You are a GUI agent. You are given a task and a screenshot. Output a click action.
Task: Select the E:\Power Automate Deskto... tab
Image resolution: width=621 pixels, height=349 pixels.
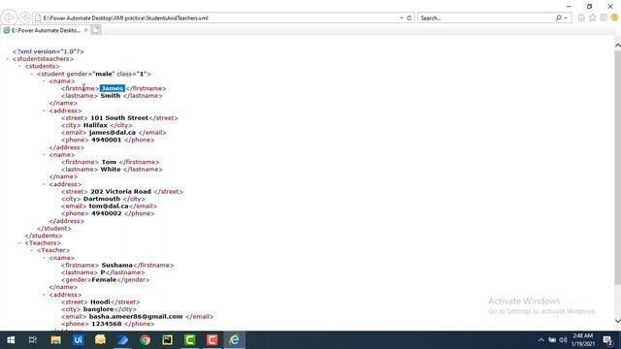[x=45, y=30]
